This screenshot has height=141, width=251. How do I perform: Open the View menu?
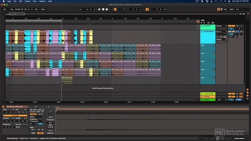pyautogui.click(x=35, y=1)
